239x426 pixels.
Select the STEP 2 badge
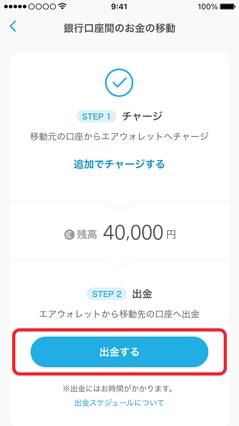pyautogui.click(x=107, y=294)
